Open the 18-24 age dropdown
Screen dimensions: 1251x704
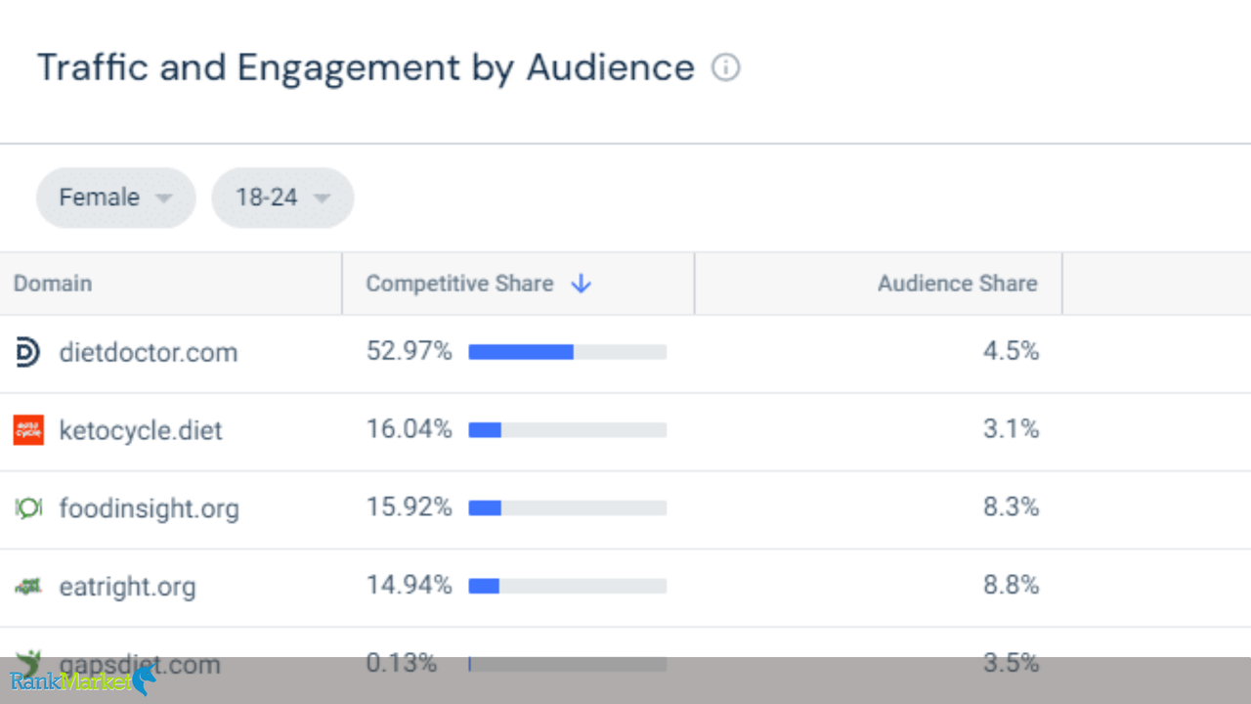coord(282,198)
